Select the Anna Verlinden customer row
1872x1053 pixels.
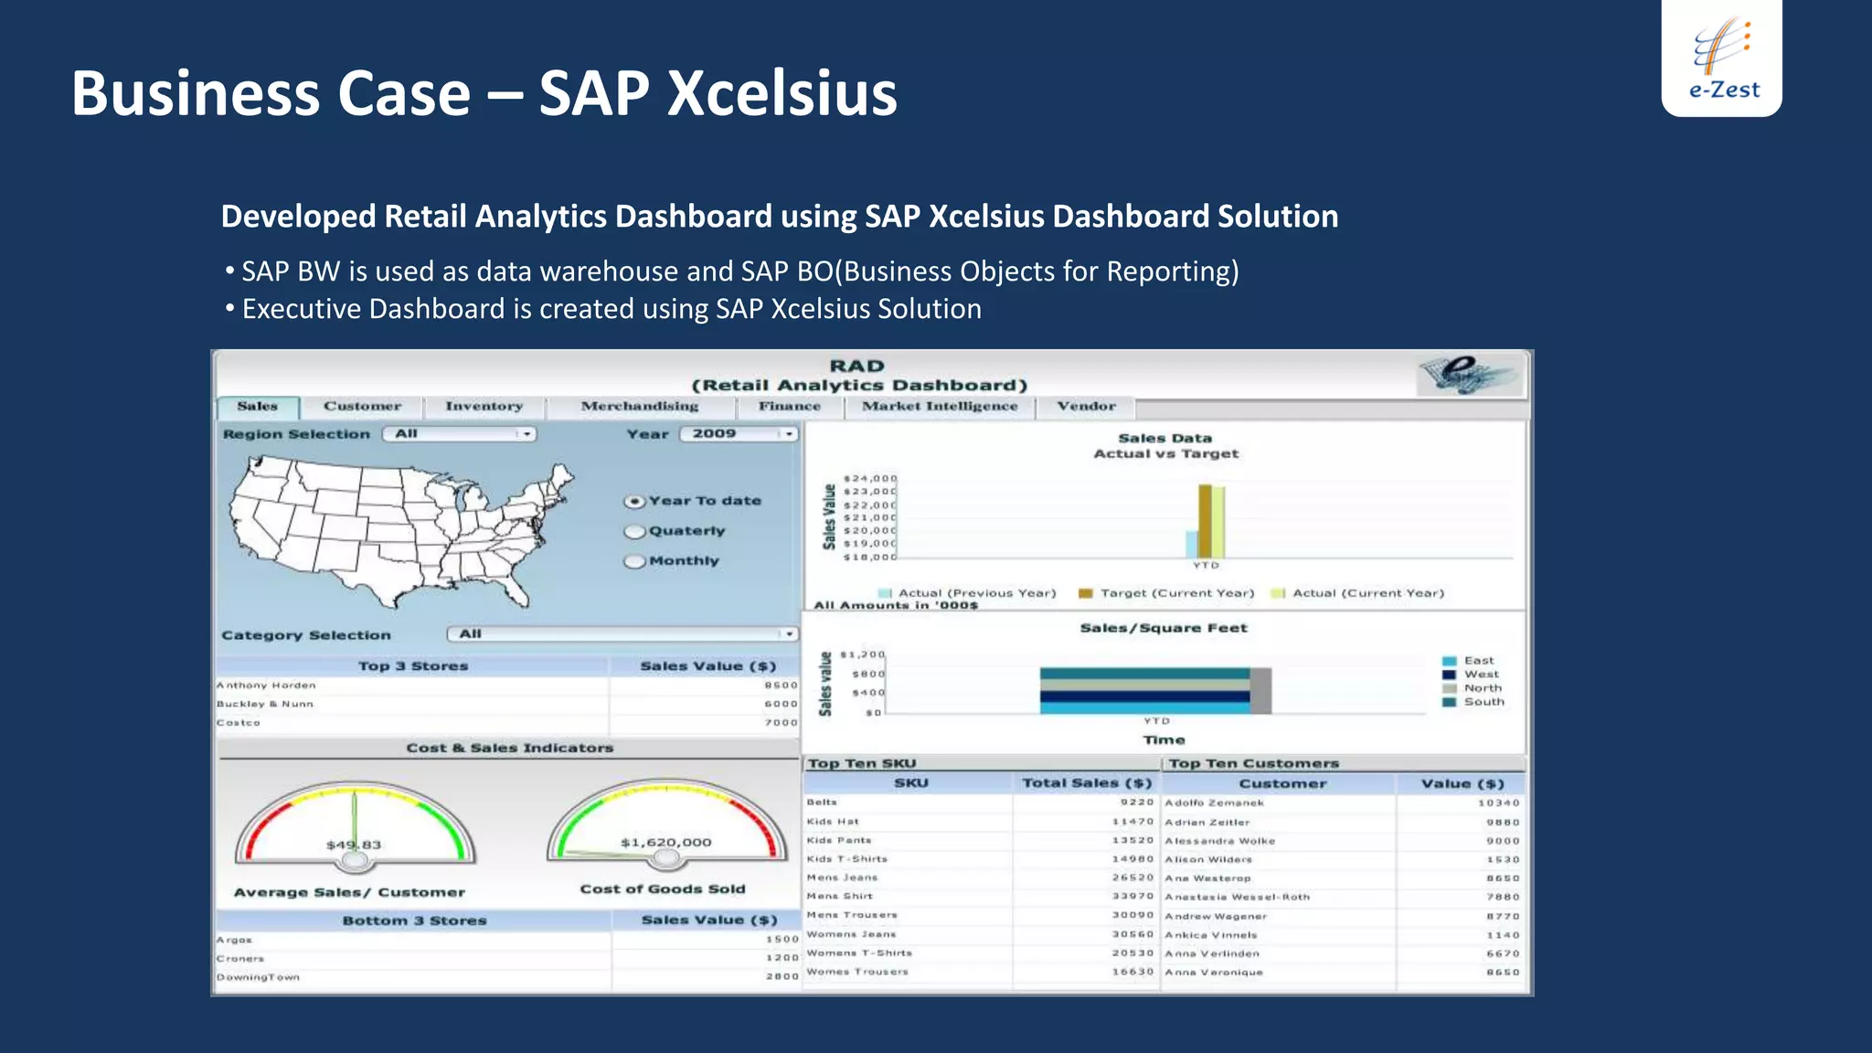tap(1343, 953)
